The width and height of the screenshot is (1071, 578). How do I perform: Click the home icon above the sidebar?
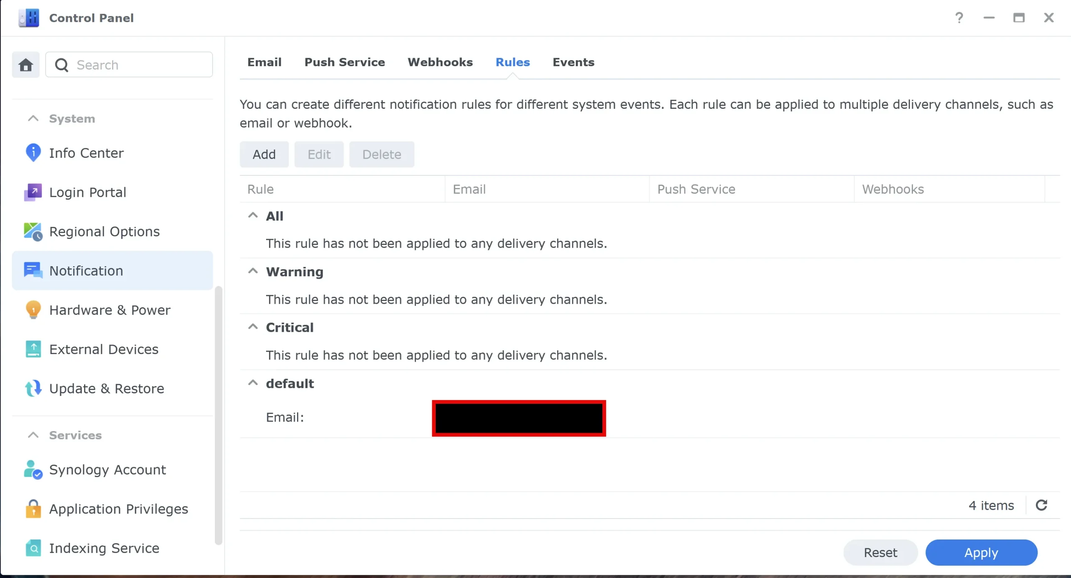point(25,64)
